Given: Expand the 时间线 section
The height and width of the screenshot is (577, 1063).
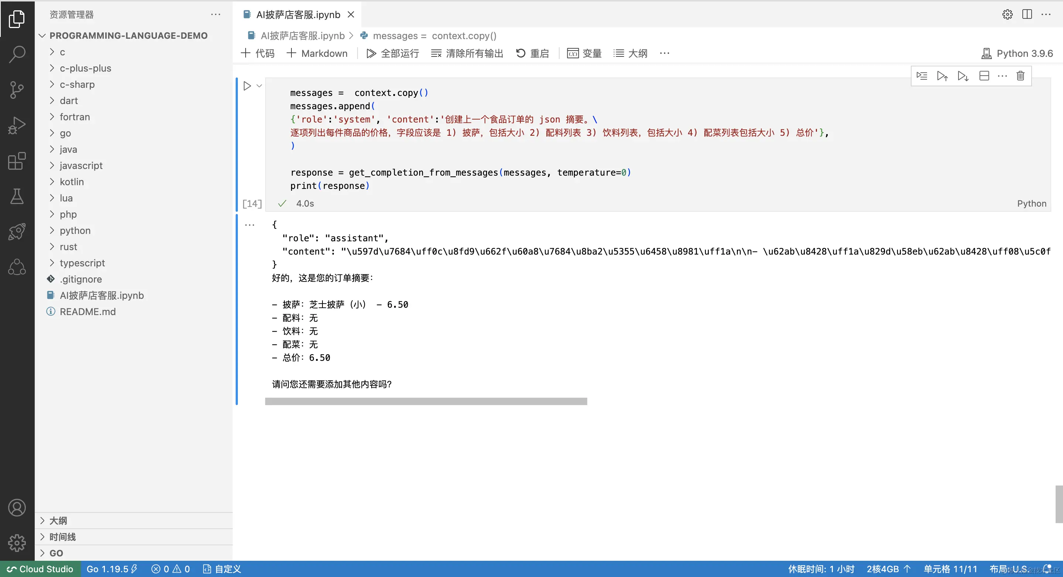Looking at the screenshot, I should [x=62, y=537].
